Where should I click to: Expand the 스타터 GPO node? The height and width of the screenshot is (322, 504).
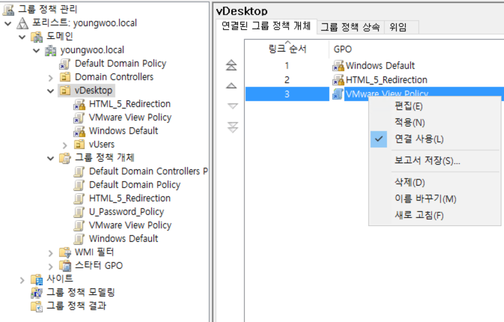coord(50,267)
